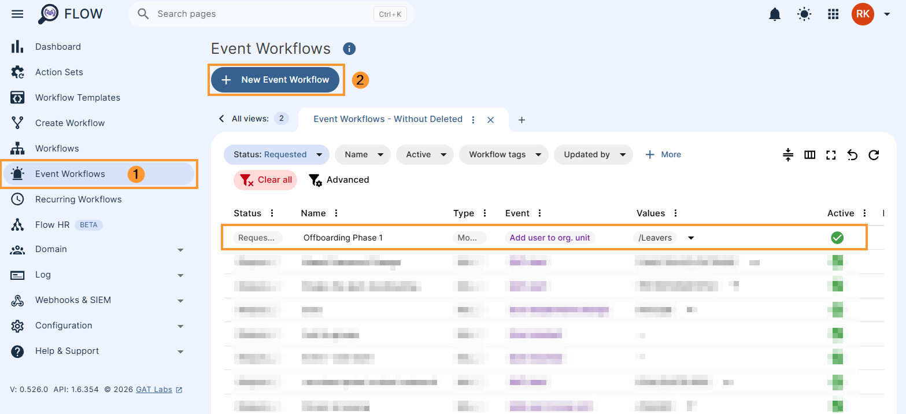Open the Status: Requested filter dropdown
The image size is (906, 414).
tap(276, 154)
